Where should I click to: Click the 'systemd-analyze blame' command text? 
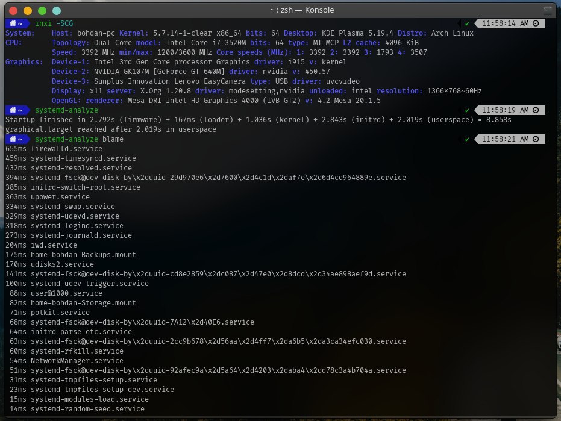point(79,139)
